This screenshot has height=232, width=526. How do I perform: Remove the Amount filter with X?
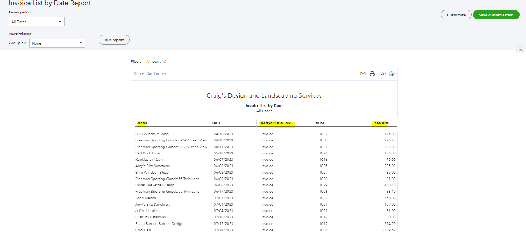click(164, 62)
